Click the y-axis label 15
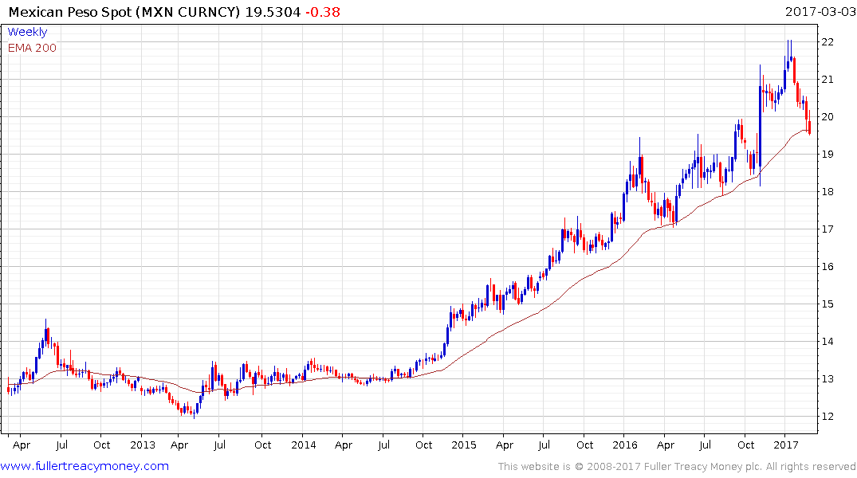The image size is (857, 478). tap(827, 304)
